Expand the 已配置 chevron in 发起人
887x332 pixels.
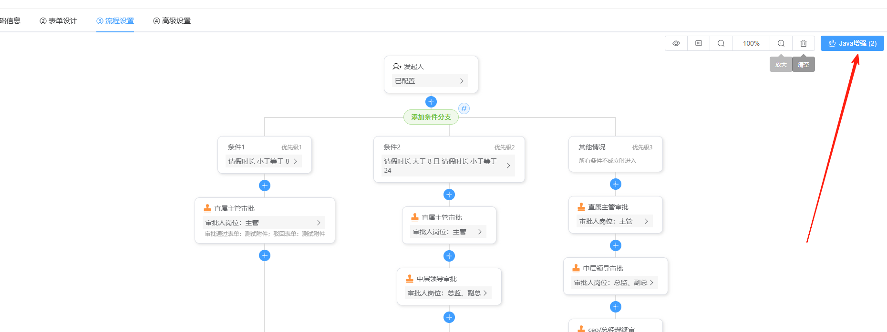point(462,81)
